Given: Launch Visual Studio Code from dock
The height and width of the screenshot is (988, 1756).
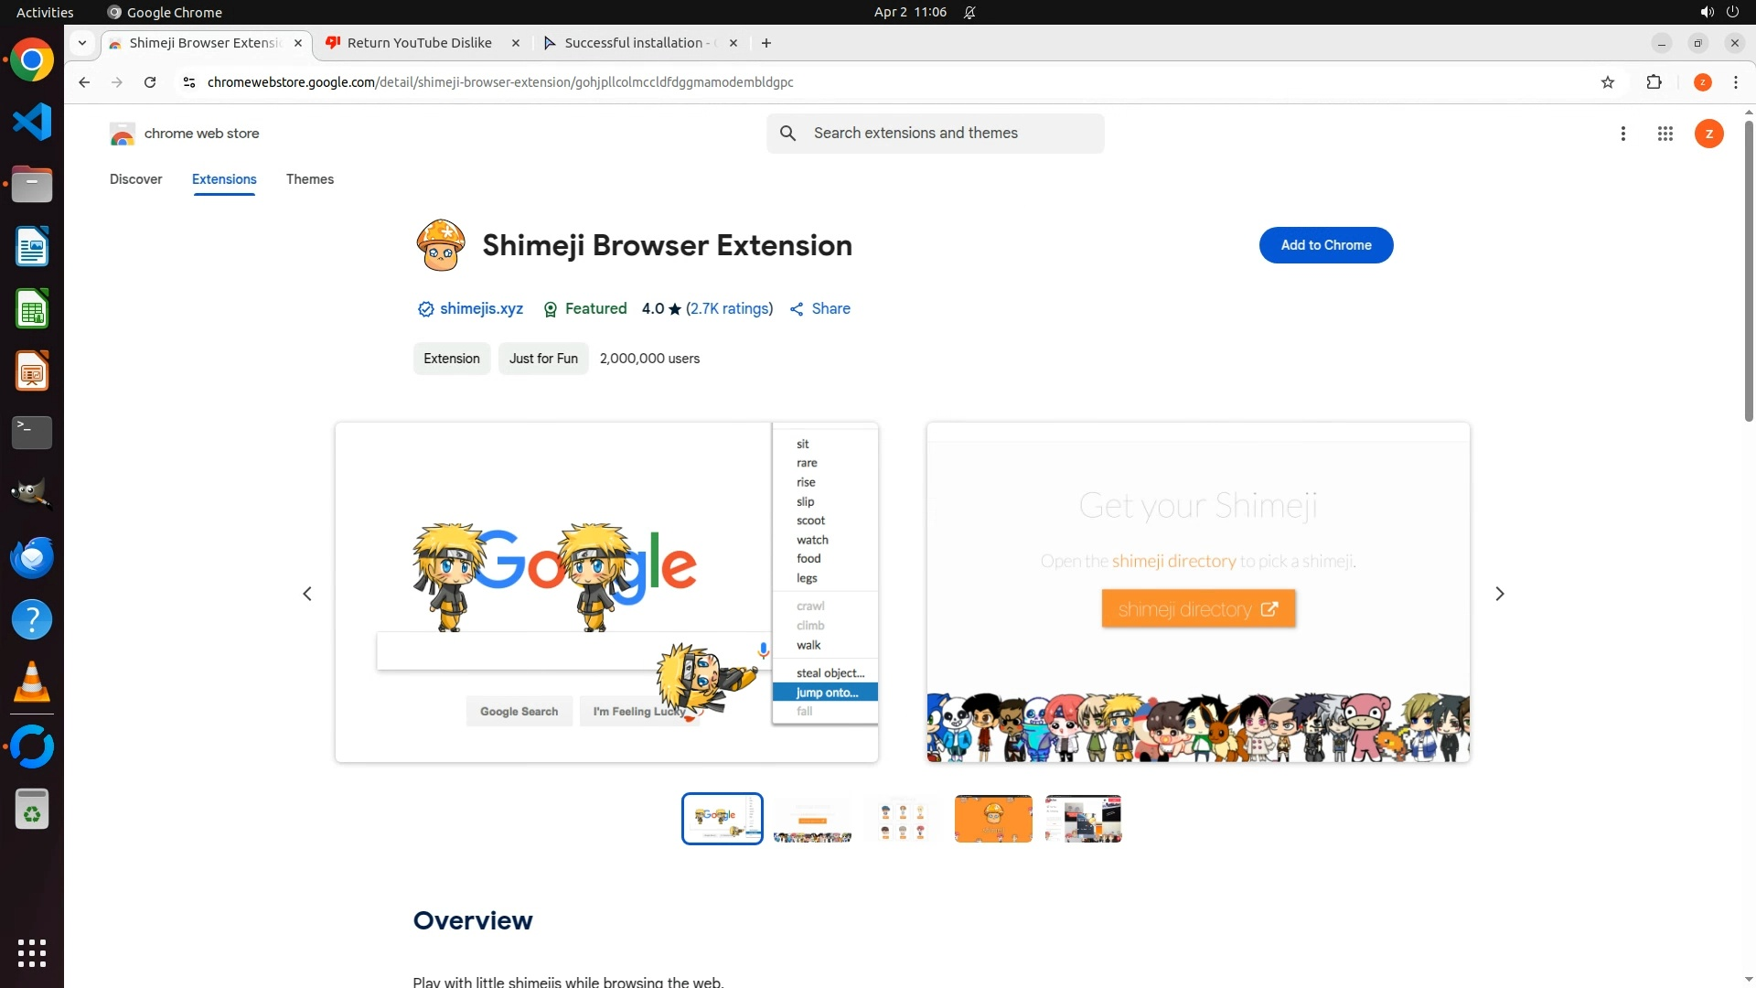Looking at the screenshot, I should [x=32, y=123].
